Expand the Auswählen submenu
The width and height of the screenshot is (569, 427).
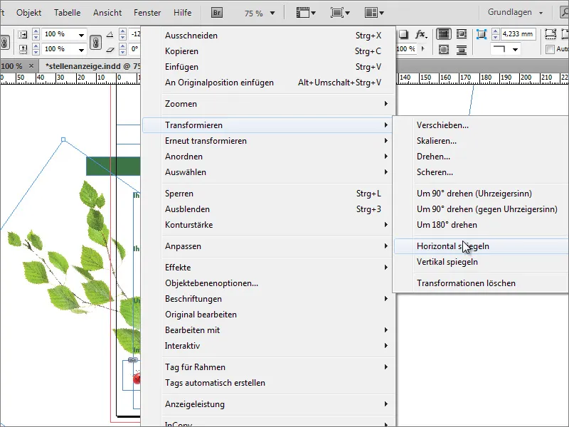click(268, 172)
